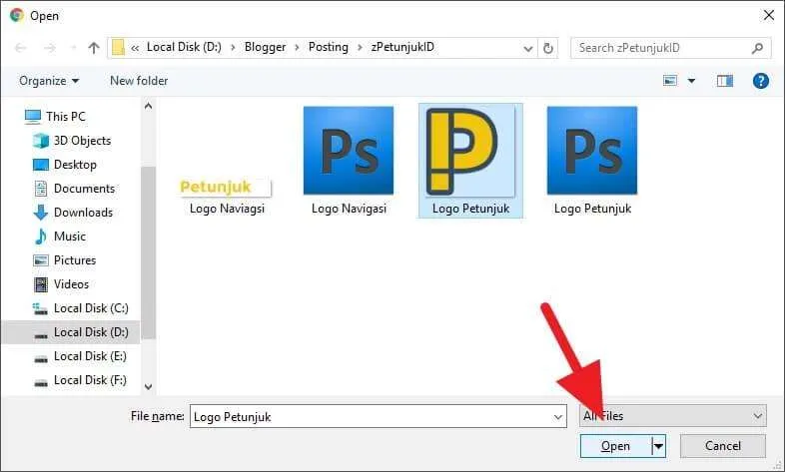The image size is (785, 472).
Task: Select the Logo Petunjuk Photoshop file
Action: click(592, 161)
